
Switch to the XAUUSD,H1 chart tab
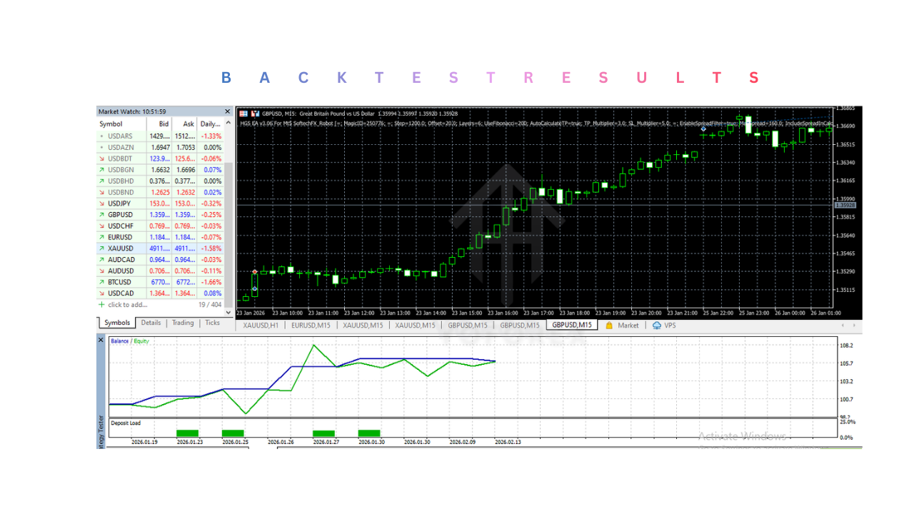[x=261, y=326]
